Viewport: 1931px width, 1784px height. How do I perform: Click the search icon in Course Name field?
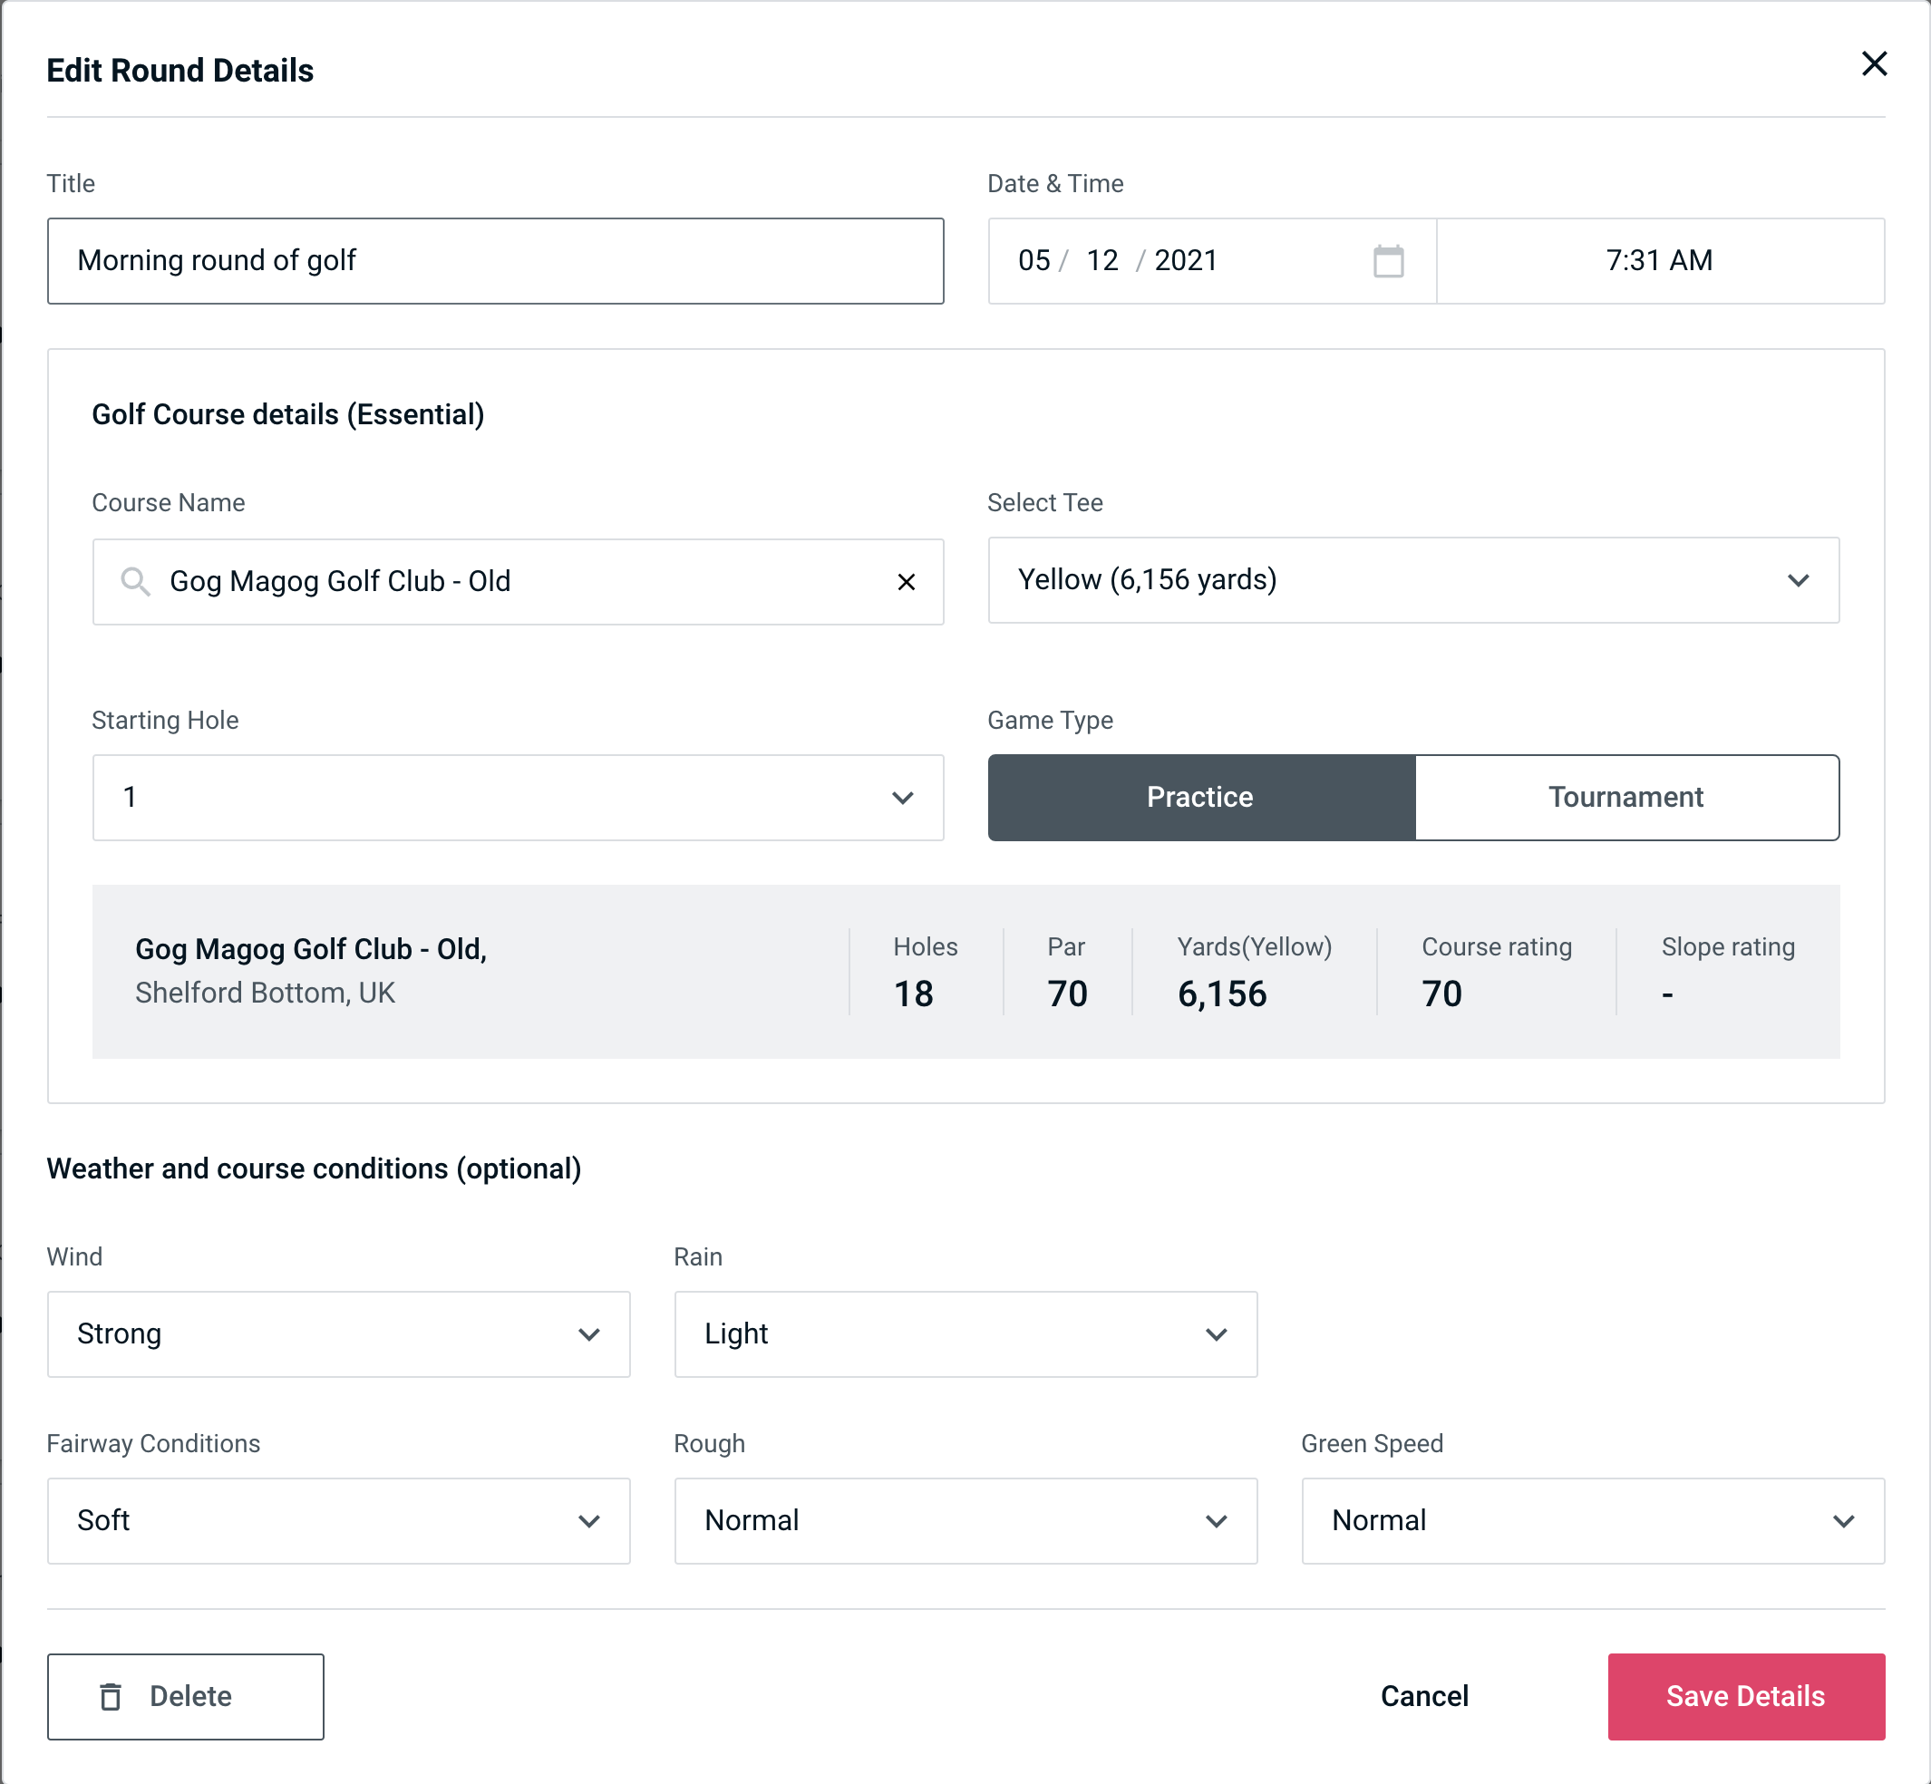point(134,582)
